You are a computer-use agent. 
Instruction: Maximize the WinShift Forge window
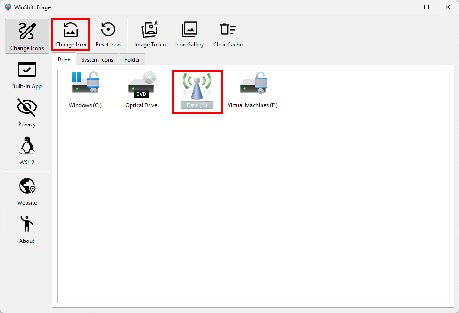click(x=426, y=7)
